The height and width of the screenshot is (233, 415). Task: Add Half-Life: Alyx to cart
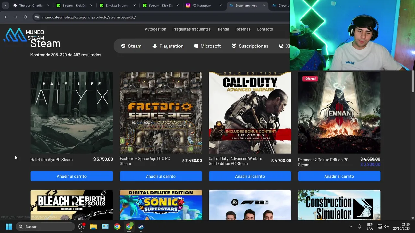72,176
